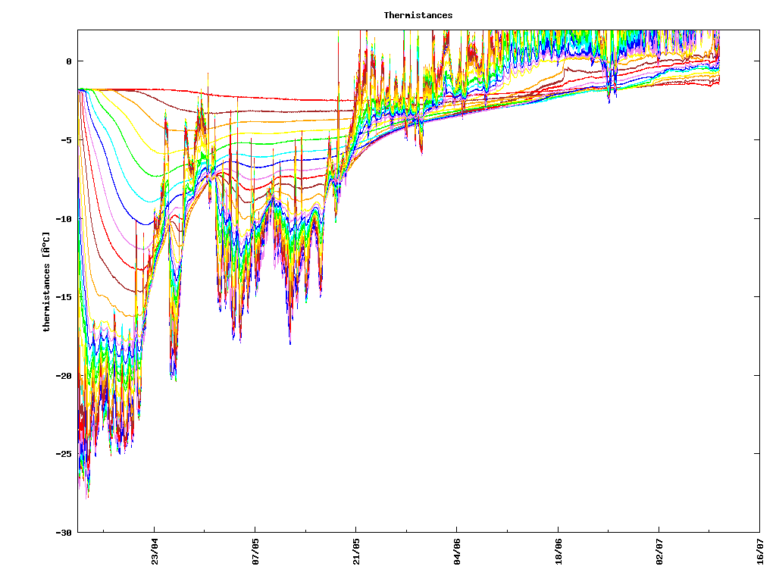Select the 0 tick label on y-axis

click(x=69, y=61)
